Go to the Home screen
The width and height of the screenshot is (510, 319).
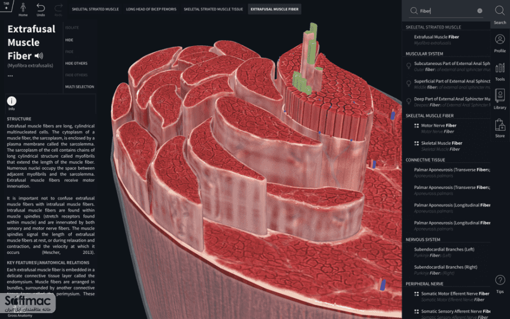point(23,9)
